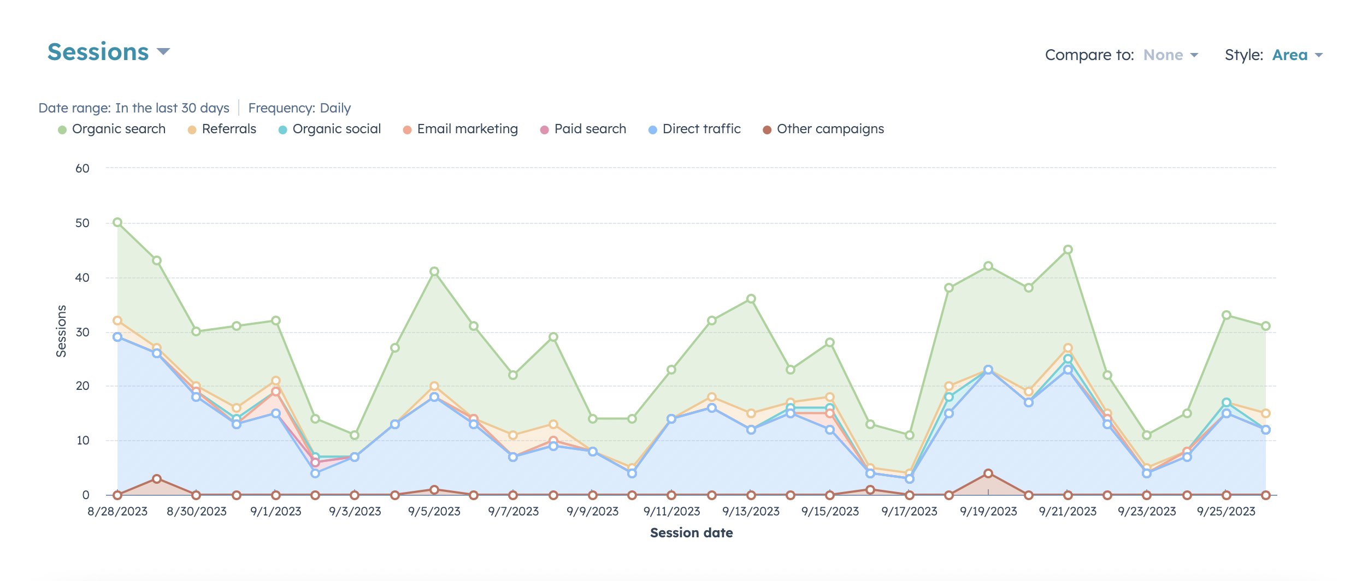Viewport: 1368px width, 581px height.
Task: Click the 9/17/2023 x-axis date label
Action: coord(910,512)
